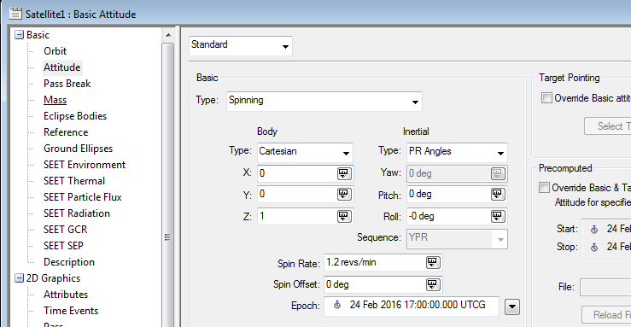
Task: Select SEET GCR in the tree
Action: [65, 230]
